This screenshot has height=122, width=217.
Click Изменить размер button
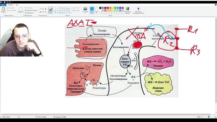pyautogui.click(x=31, y=11)
